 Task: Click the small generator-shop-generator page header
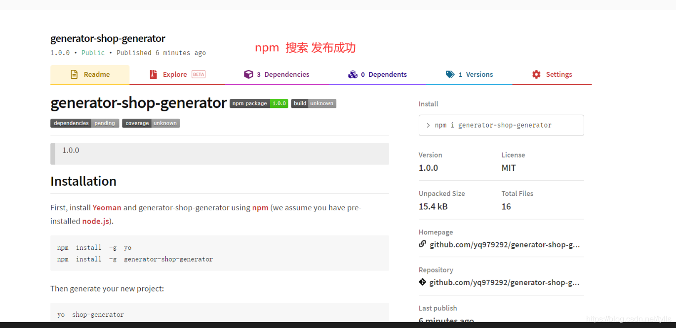108,38
